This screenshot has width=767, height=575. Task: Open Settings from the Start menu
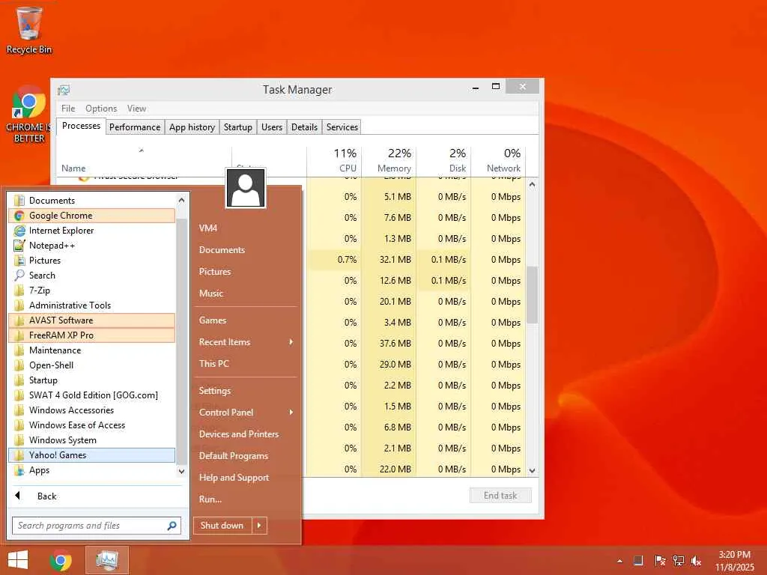click(246, 391)
